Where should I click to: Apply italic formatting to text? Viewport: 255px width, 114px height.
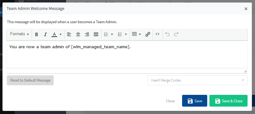tap(45, 34)
